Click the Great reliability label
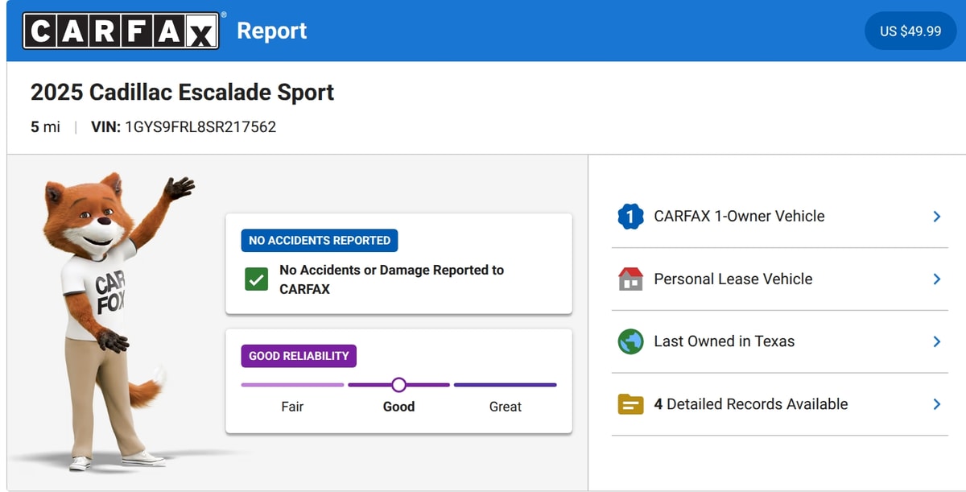 [506, 407]
